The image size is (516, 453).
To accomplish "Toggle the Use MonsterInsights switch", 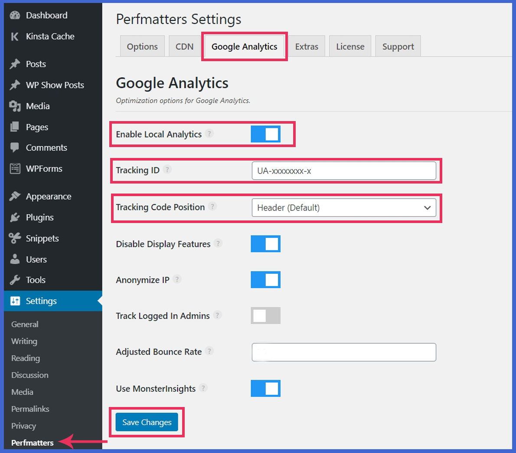I will [x=265, y=388].
